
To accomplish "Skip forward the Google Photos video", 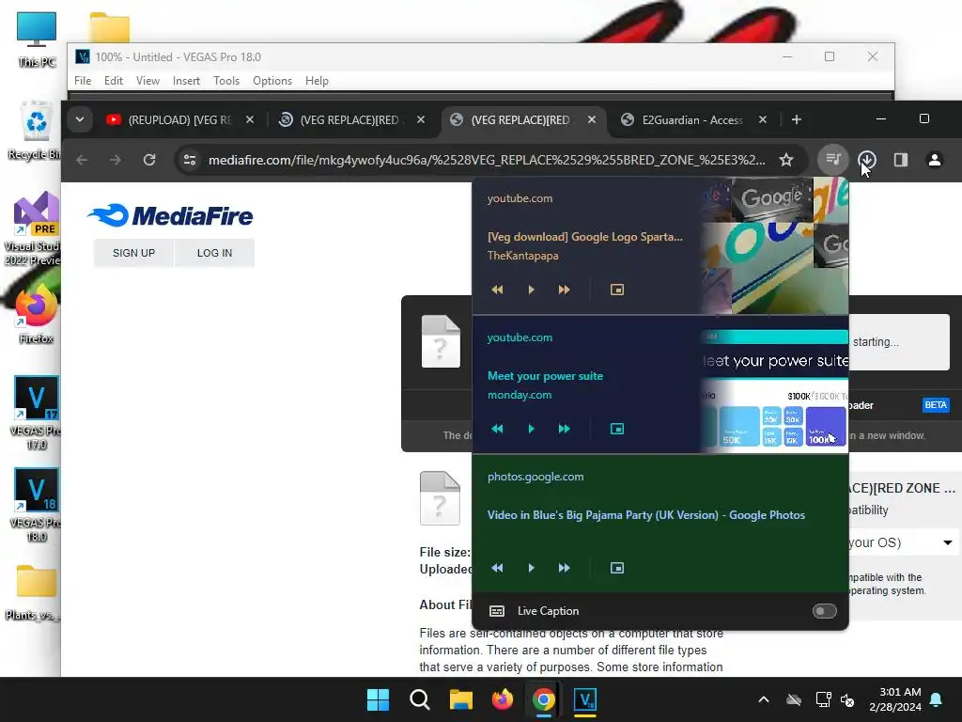I will click(x=564, y=568).
